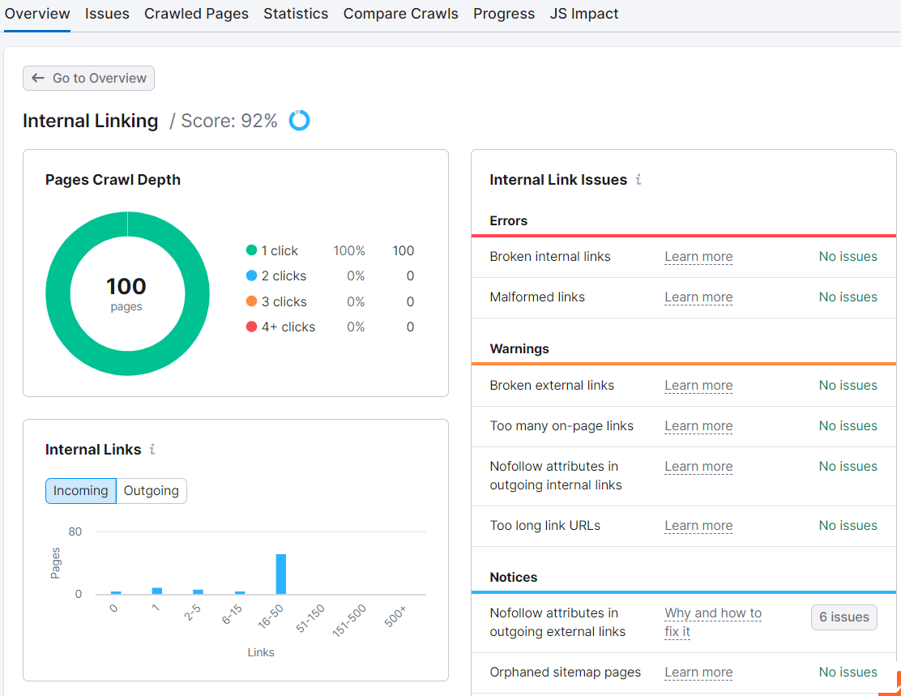Open the Internal Link Issues info tooltip
901x696 pixels.
(x=638, y=180)
